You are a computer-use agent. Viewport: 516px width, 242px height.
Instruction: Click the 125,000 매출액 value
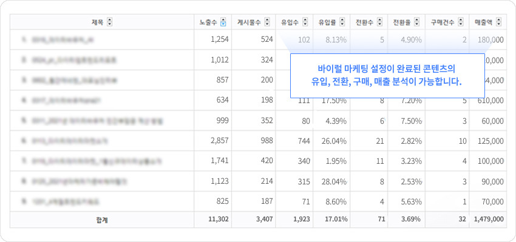[x=491, y=141]
